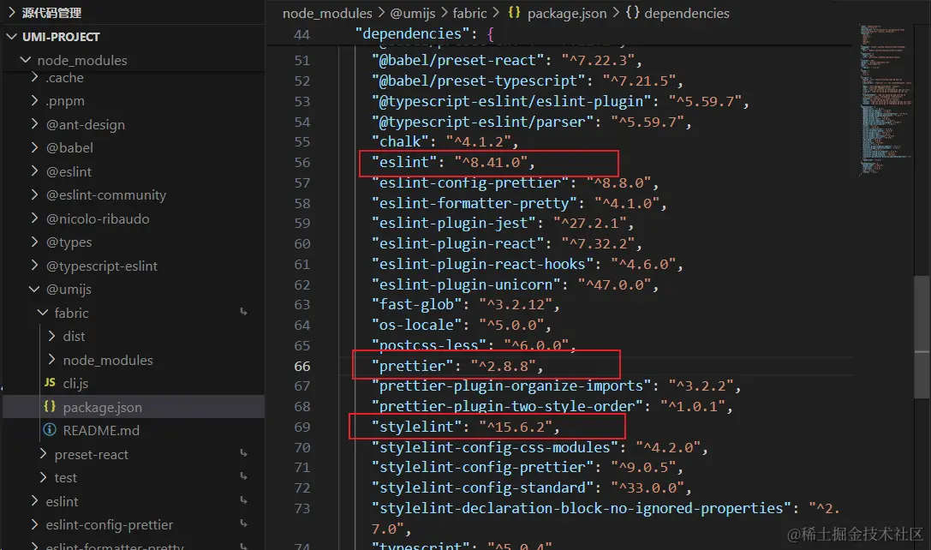The height and width of the screenshot is (550, 931).
Task: Click the "stylelint" key on line 69
Action: pos(416,427)
